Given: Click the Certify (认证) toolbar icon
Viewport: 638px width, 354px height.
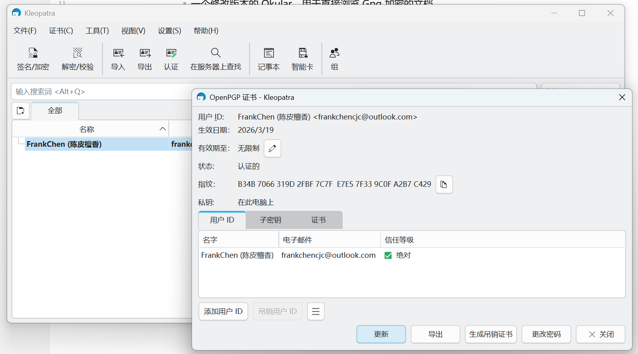Looking at the screenshot, I should click(171, 59).
